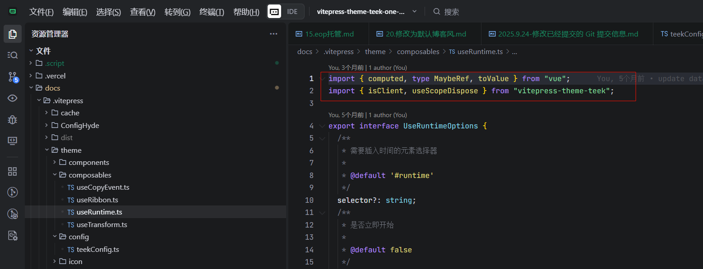Open useCopyEvent.ts in the file tree

[103, 187]
